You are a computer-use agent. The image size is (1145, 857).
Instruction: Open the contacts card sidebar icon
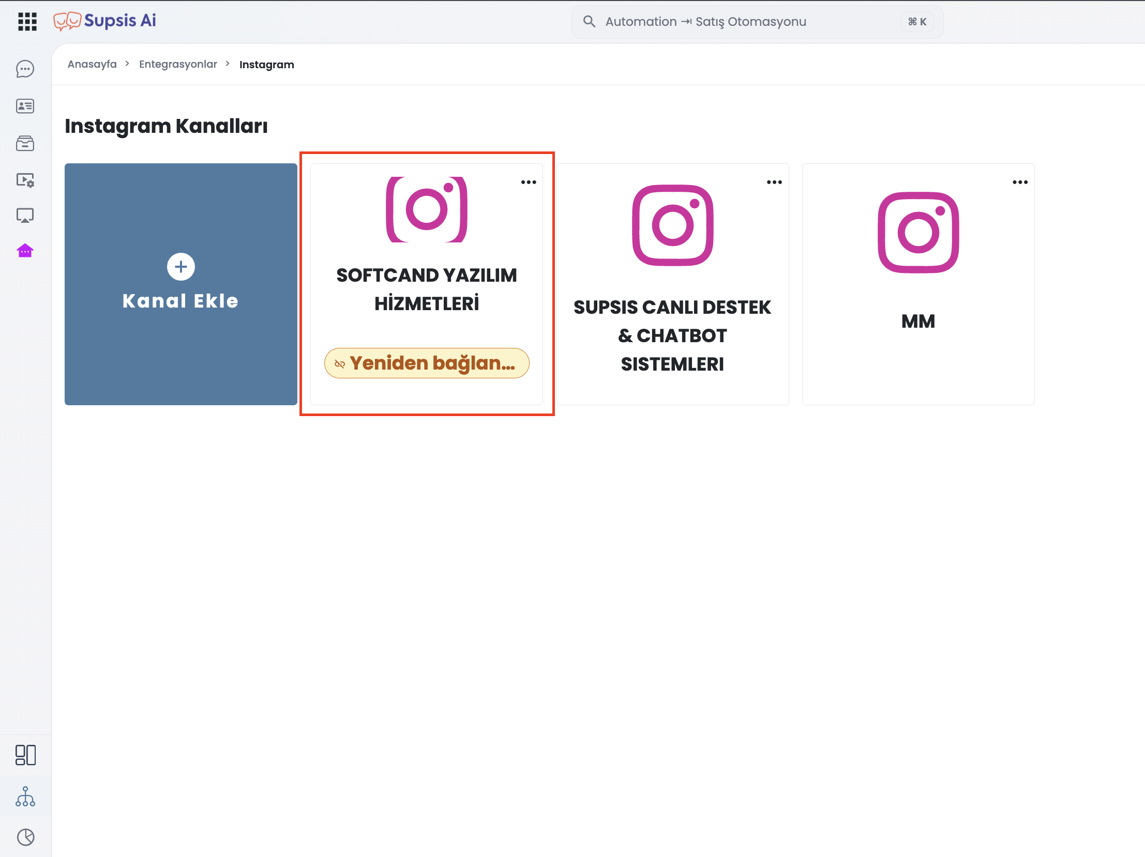click(x=25, y=106)
